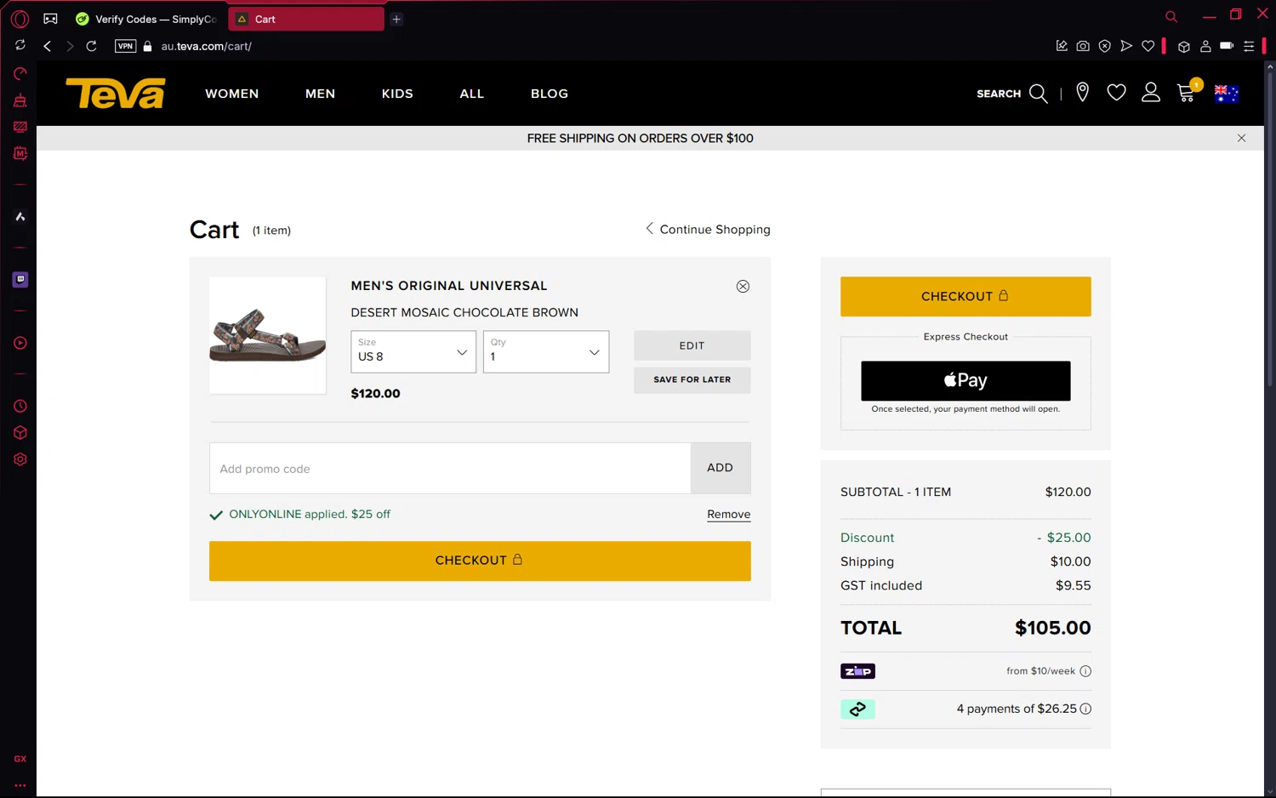This screenshot has width=1276, height=798.
Task: Bookmark page with browser heart icon
Action: click(1148, 46)
